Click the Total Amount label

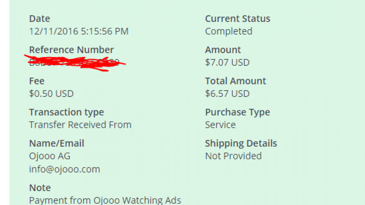pyautogui.click(x=235, y=81)
